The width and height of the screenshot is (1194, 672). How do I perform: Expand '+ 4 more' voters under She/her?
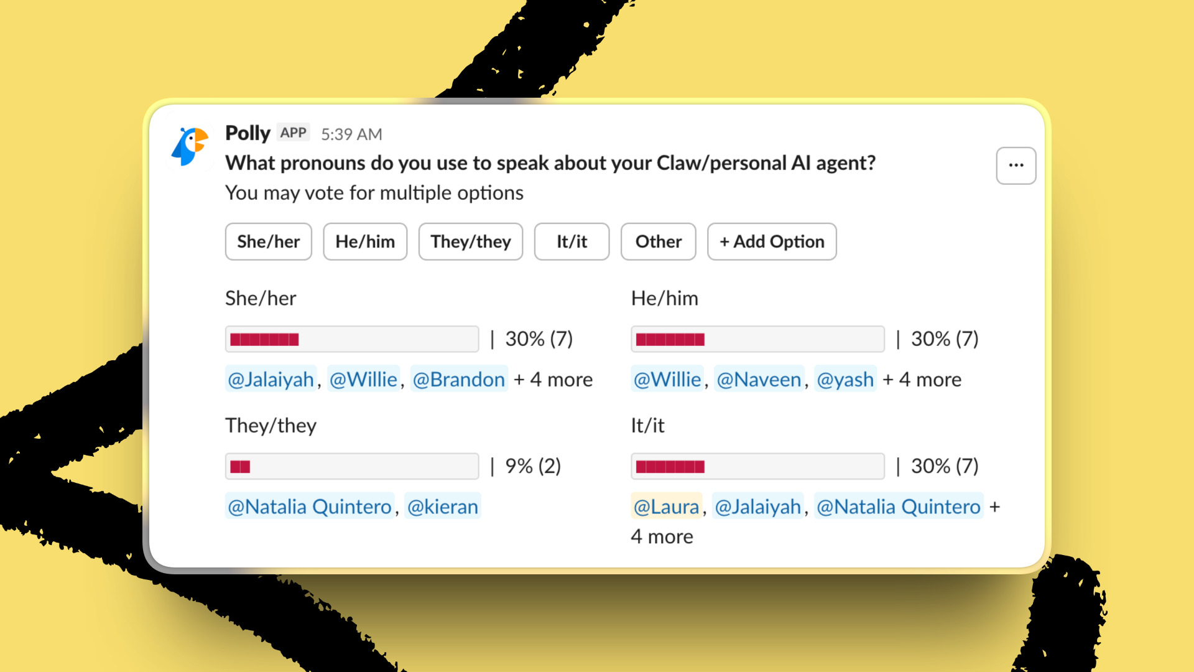pos(552,379)
